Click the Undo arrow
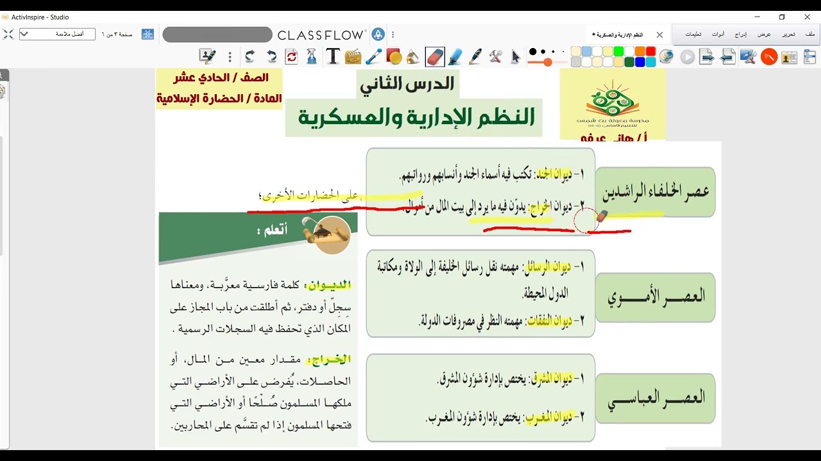The width and height of the screenshot is (821, 461). (271, 57)
